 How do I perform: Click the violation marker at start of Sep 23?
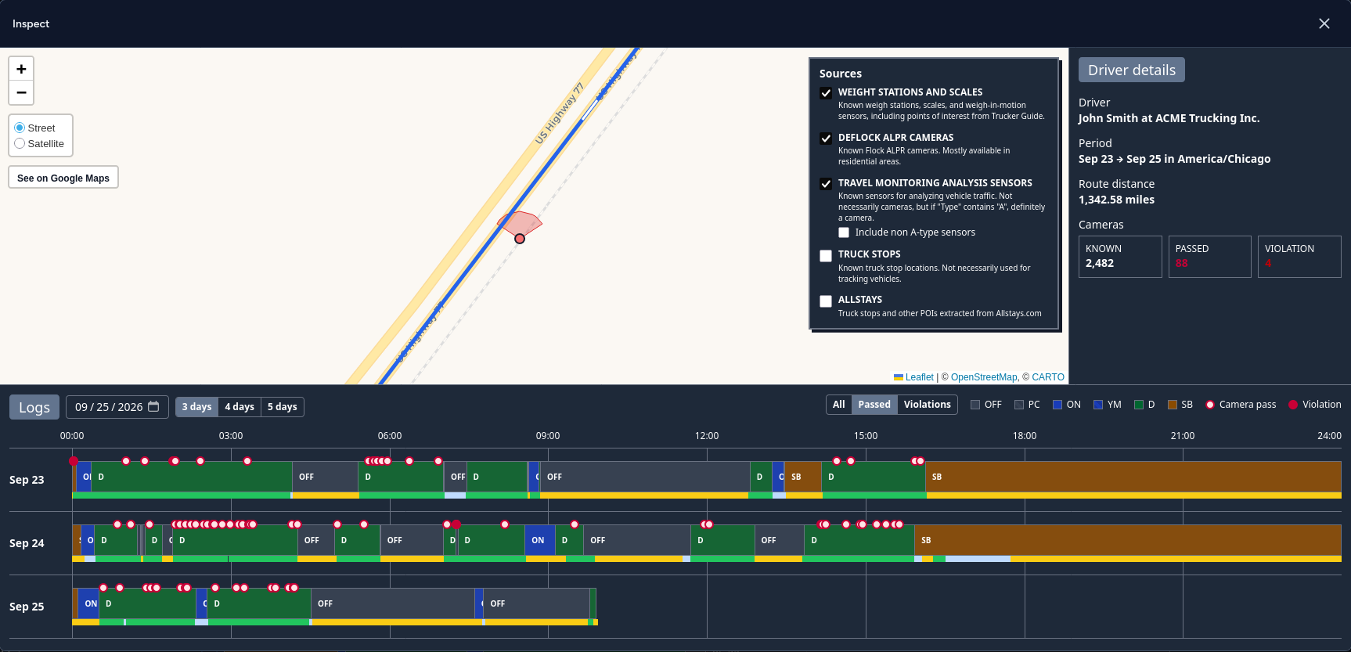(74, 461)
